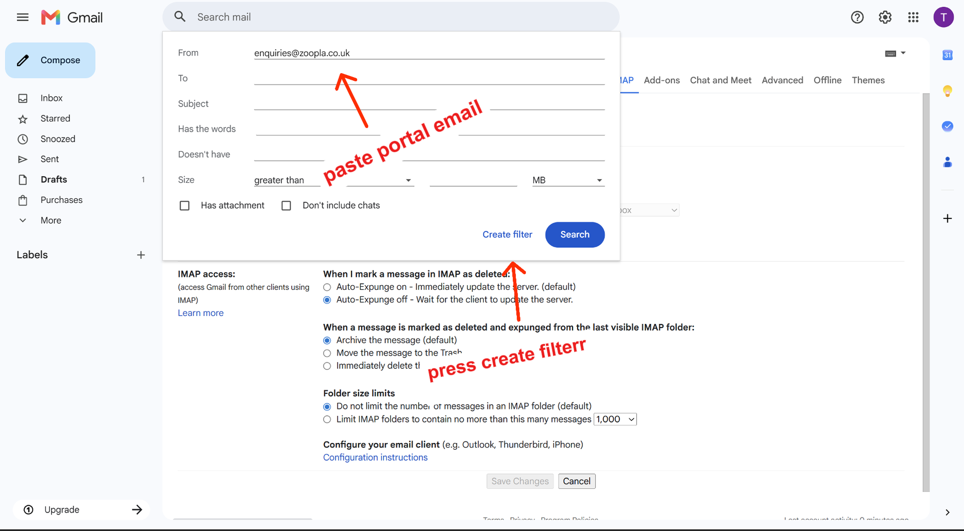Select Move the message to Trash
964x531 pixels.
pyautogui.click(x=327, y=353)
